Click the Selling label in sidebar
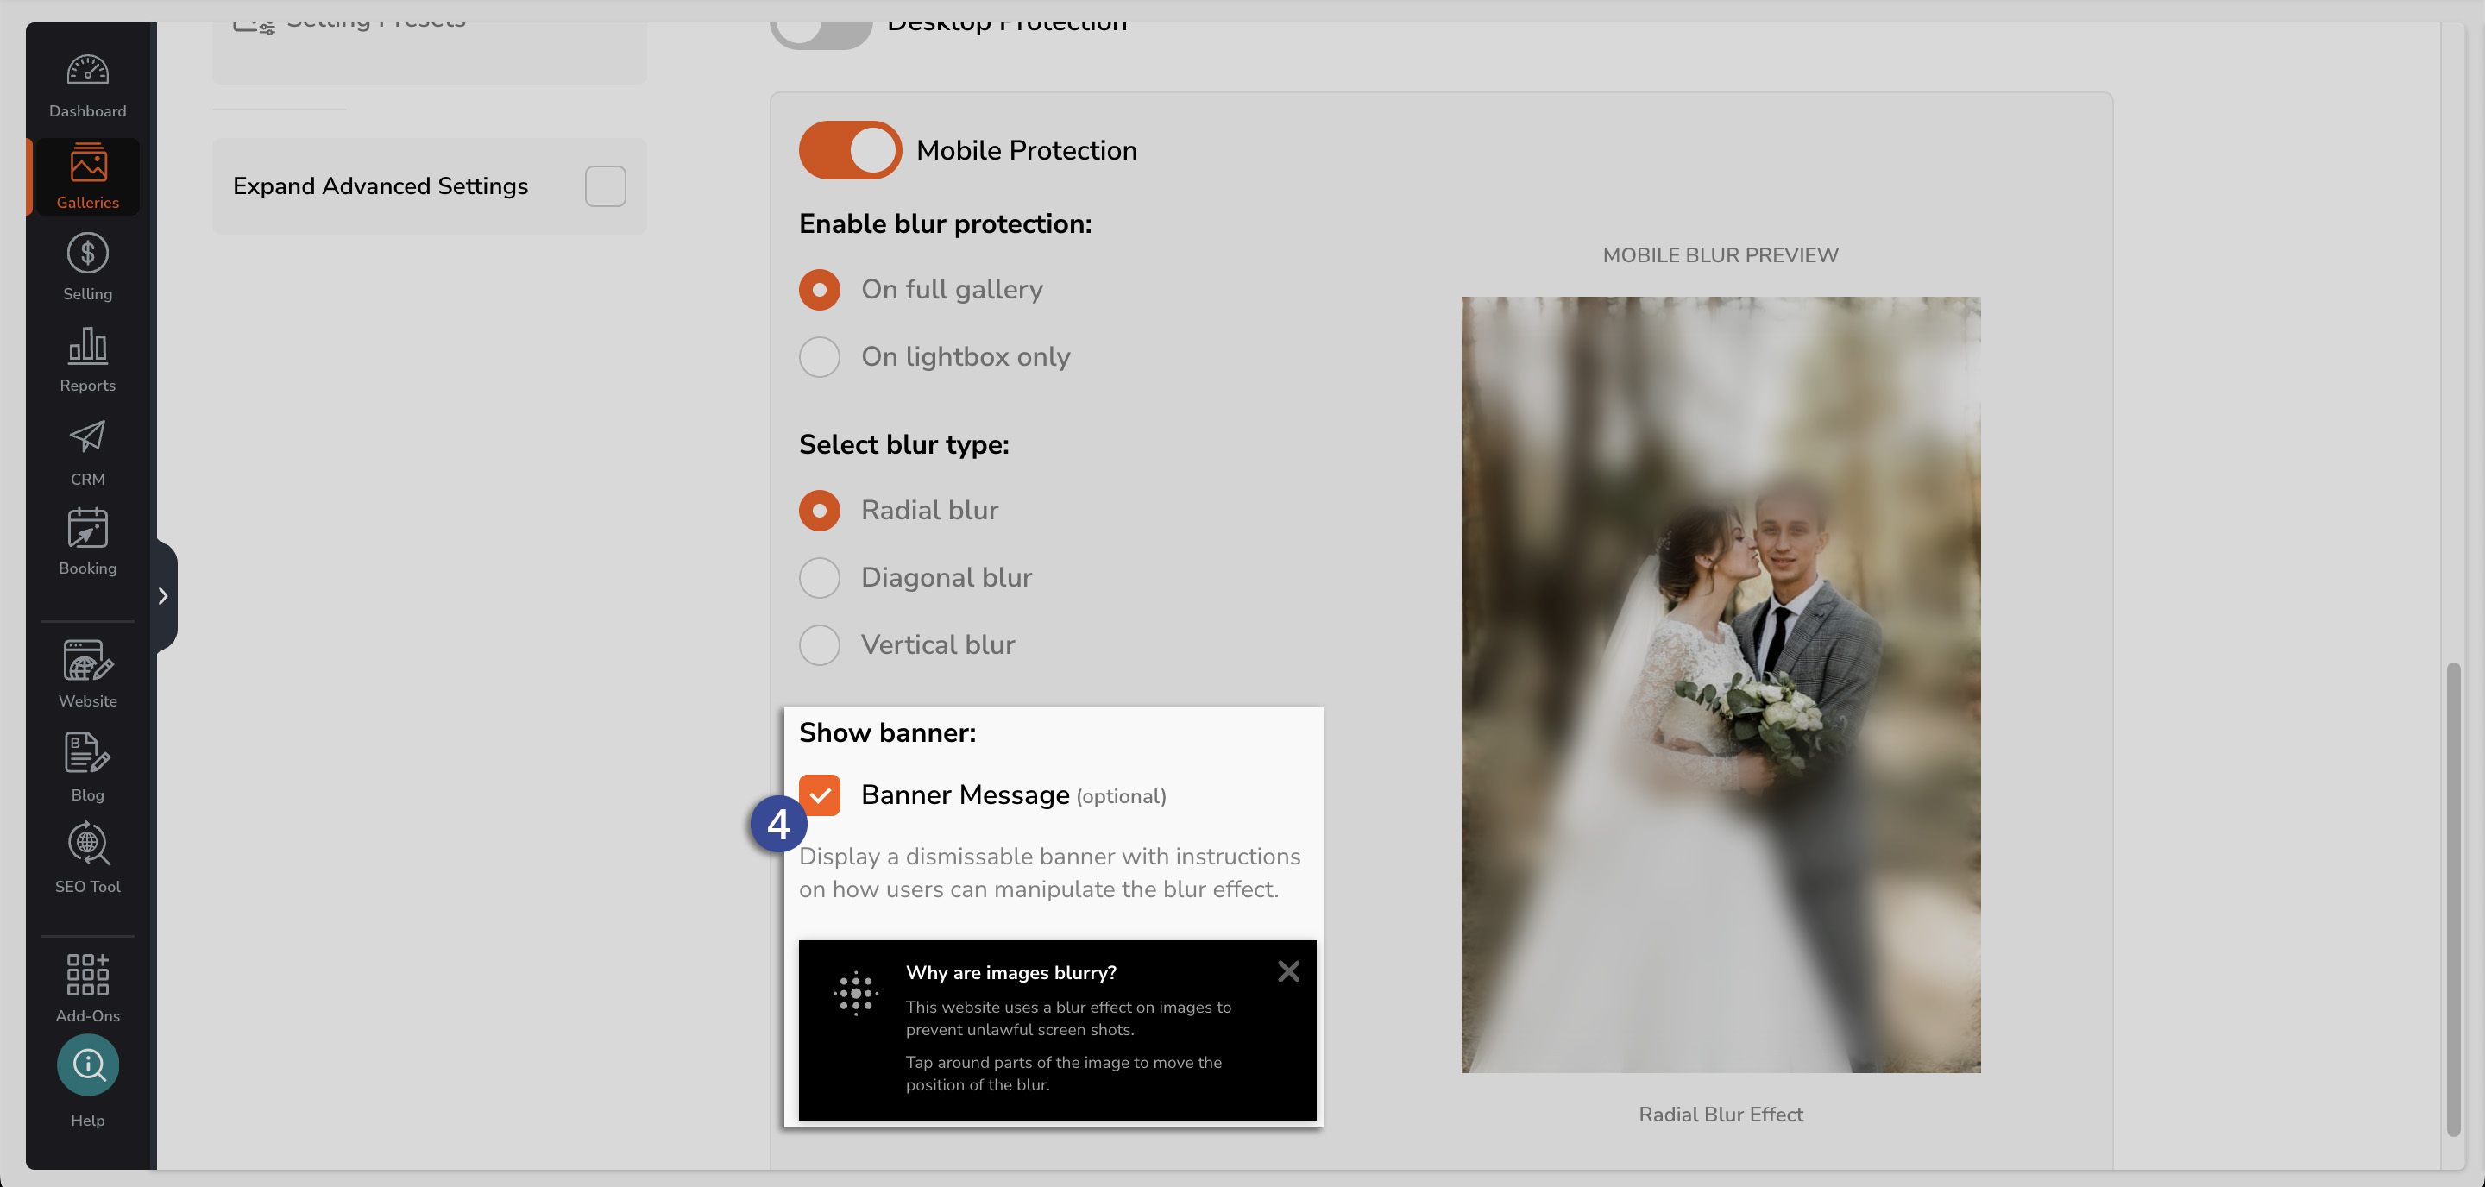 [x=88, y=294]
